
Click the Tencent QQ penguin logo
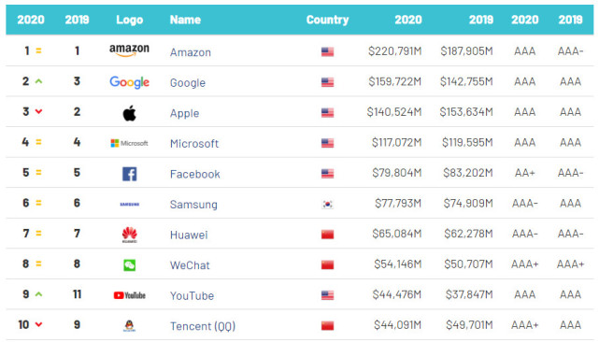pos(130,325)
